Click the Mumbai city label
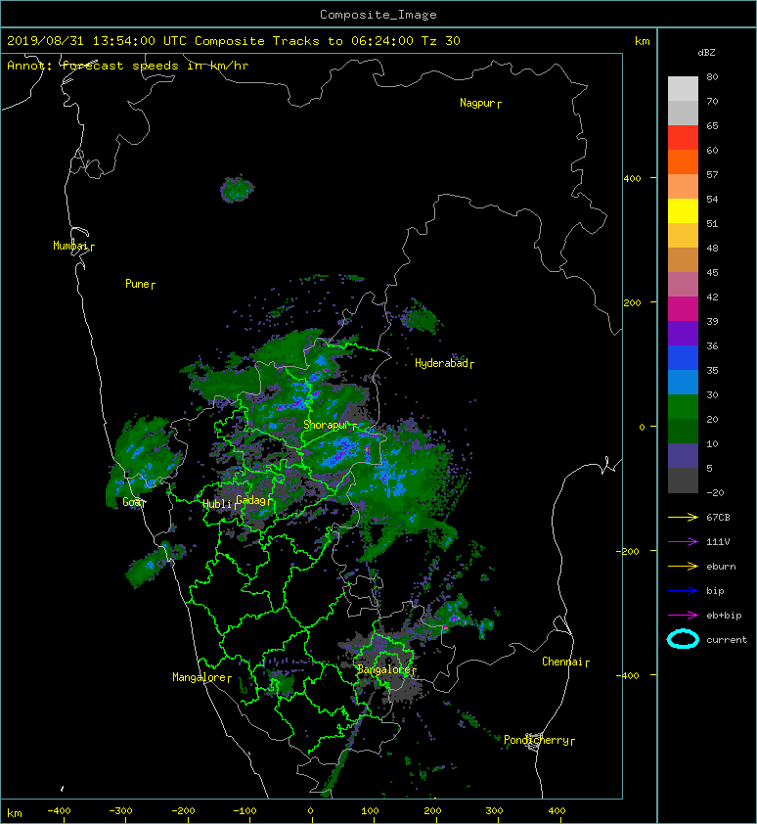Screen dimensions: 757x824 (69, 246)
